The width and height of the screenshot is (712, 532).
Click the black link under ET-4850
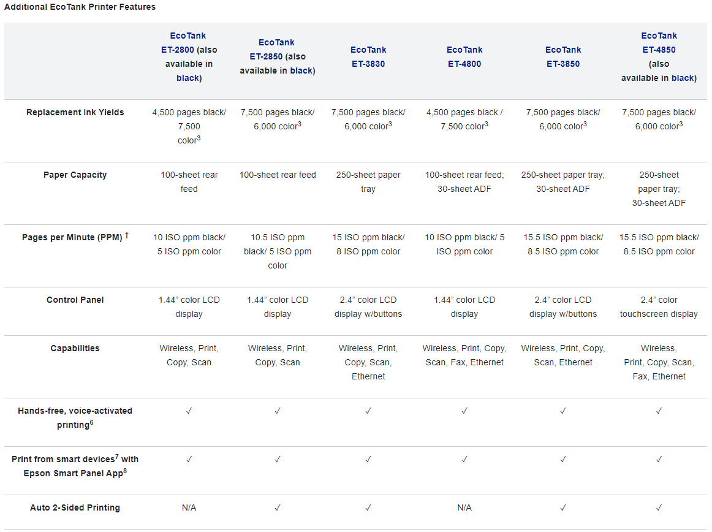tap(683, 78)
